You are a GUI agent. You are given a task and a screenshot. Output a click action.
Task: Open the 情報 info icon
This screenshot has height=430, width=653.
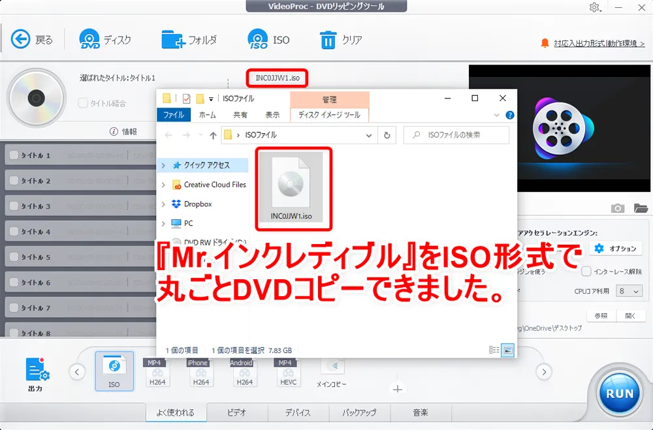(x=113, y=132)
